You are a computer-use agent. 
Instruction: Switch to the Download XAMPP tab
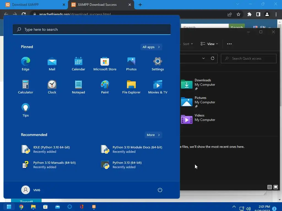[33, 5]
